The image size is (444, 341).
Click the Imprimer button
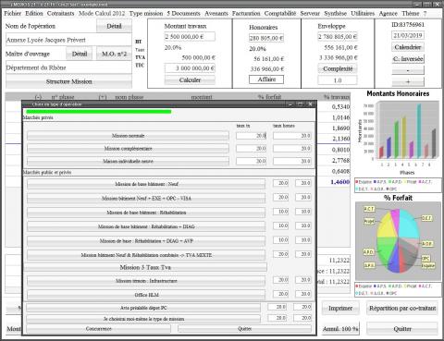(x=340, y=309)
